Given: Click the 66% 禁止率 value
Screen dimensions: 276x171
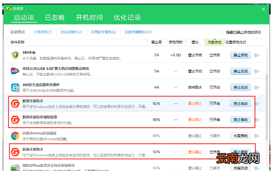Looking at the screenshot, I should click(157, 136).
